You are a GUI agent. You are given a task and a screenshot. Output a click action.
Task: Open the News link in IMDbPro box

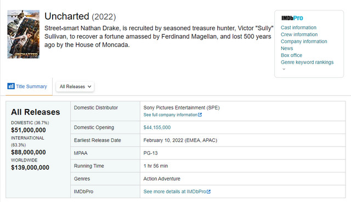pyautogui.click(x=287, y=48)
